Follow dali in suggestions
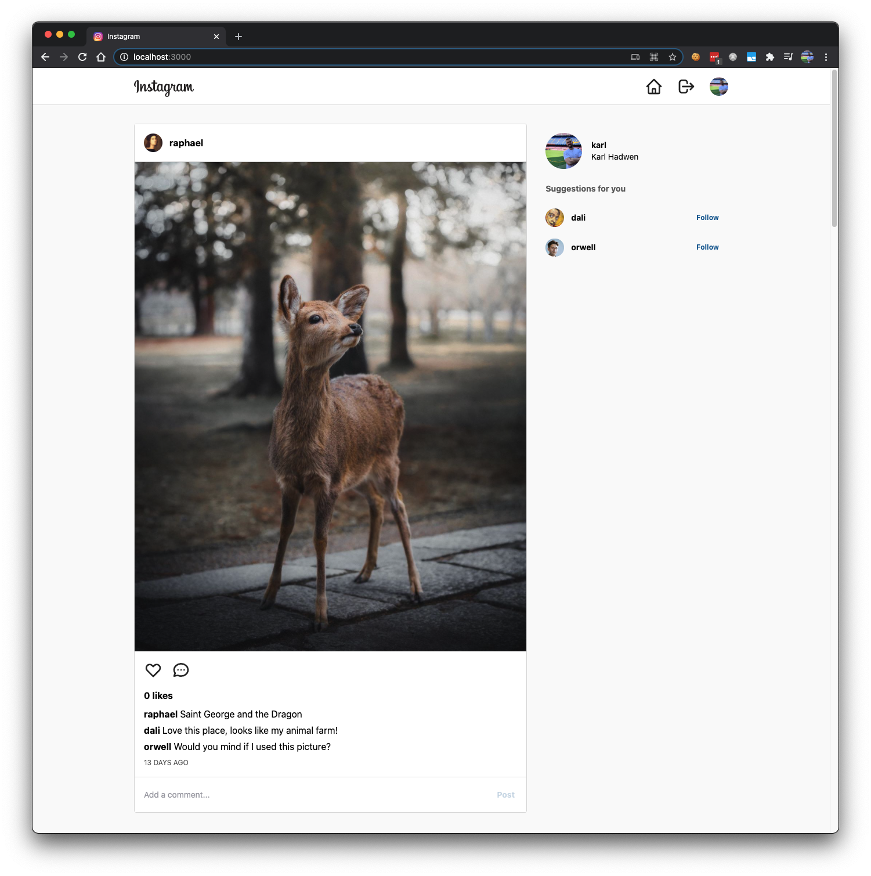This screenshot has width=871, height=876. tap(707, 218)
